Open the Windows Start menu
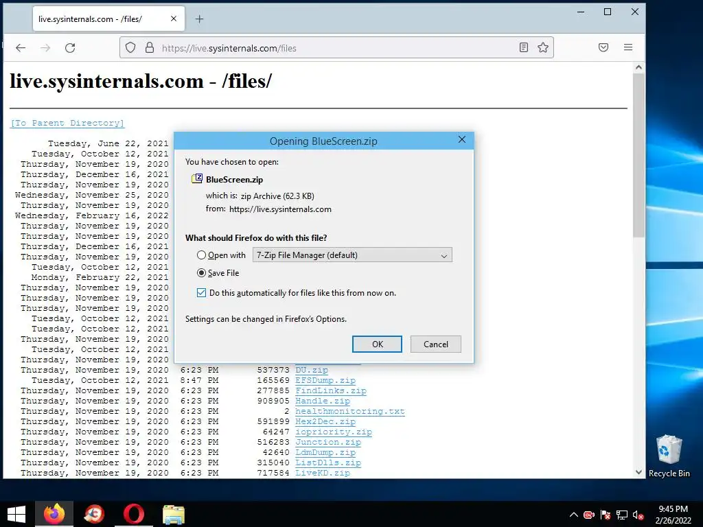The image size is (703, 527). 16,514
